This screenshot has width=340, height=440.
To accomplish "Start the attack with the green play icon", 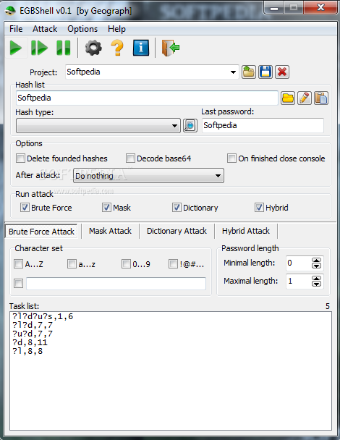I will pos(16,48).
